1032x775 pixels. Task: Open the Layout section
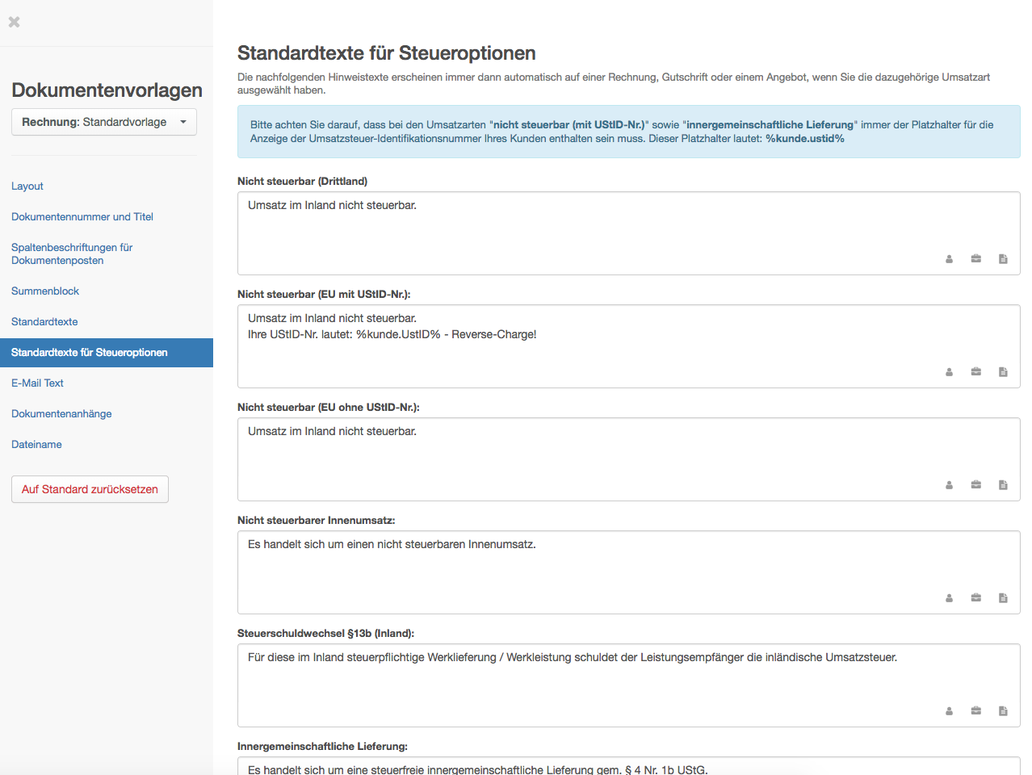(27, 186)
